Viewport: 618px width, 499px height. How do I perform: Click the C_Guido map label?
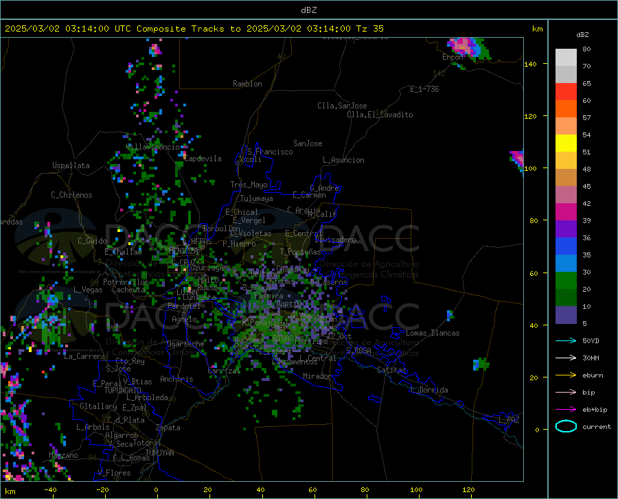click(x=92, y=241)
